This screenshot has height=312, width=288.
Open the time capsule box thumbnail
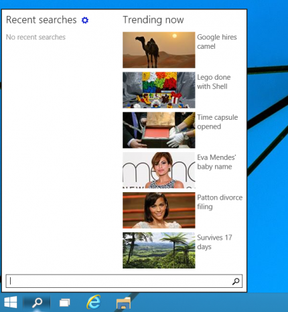[159, 130]
